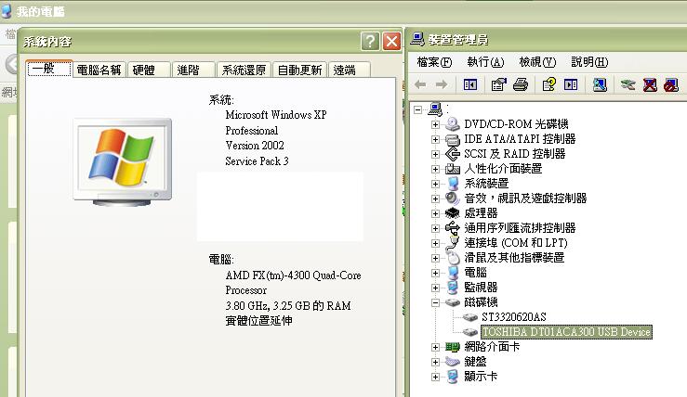Expand 人性化介面裝置 node
The height and width of the screenshot is (397, 687).
[x=435, y=169]
